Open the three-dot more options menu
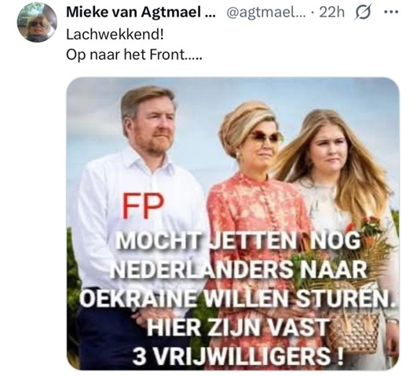The width and height of the screenshot is (417, 376). tap(392, 12)
